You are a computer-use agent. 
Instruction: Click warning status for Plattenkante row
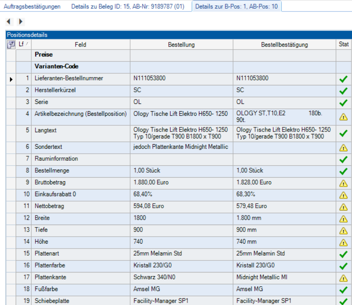(343, 278)
